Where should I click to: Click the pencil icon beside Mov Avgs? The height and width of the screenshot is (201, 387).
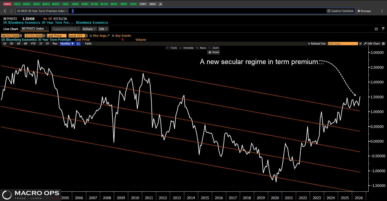(x=108, y=36)
